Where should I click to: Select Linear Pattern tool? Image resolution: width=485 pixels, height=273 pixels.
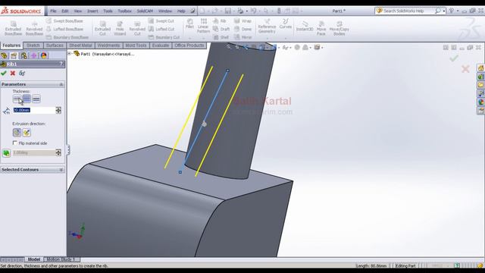[x=203, y=26]
